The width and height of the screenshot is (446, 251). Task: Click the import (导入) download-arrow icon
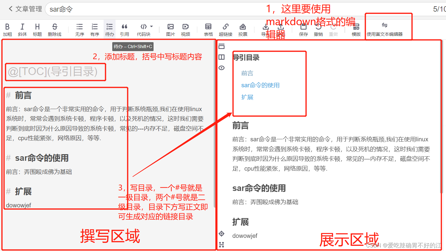pyautogui.click(x=266, y=27)
